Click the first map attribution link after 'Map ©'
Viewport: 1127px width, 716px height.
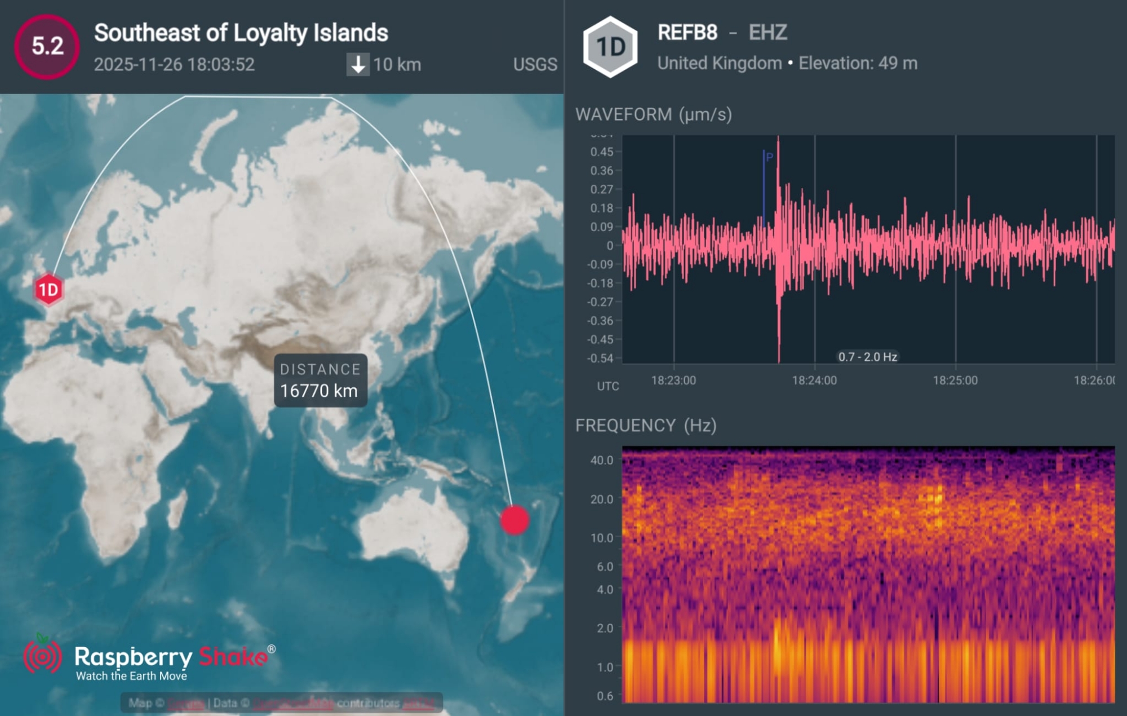[186, 703]
